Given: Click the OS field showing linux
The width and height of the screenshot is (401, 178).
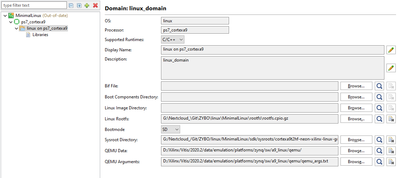Looking at the screenshot, I should pos(195,21).
